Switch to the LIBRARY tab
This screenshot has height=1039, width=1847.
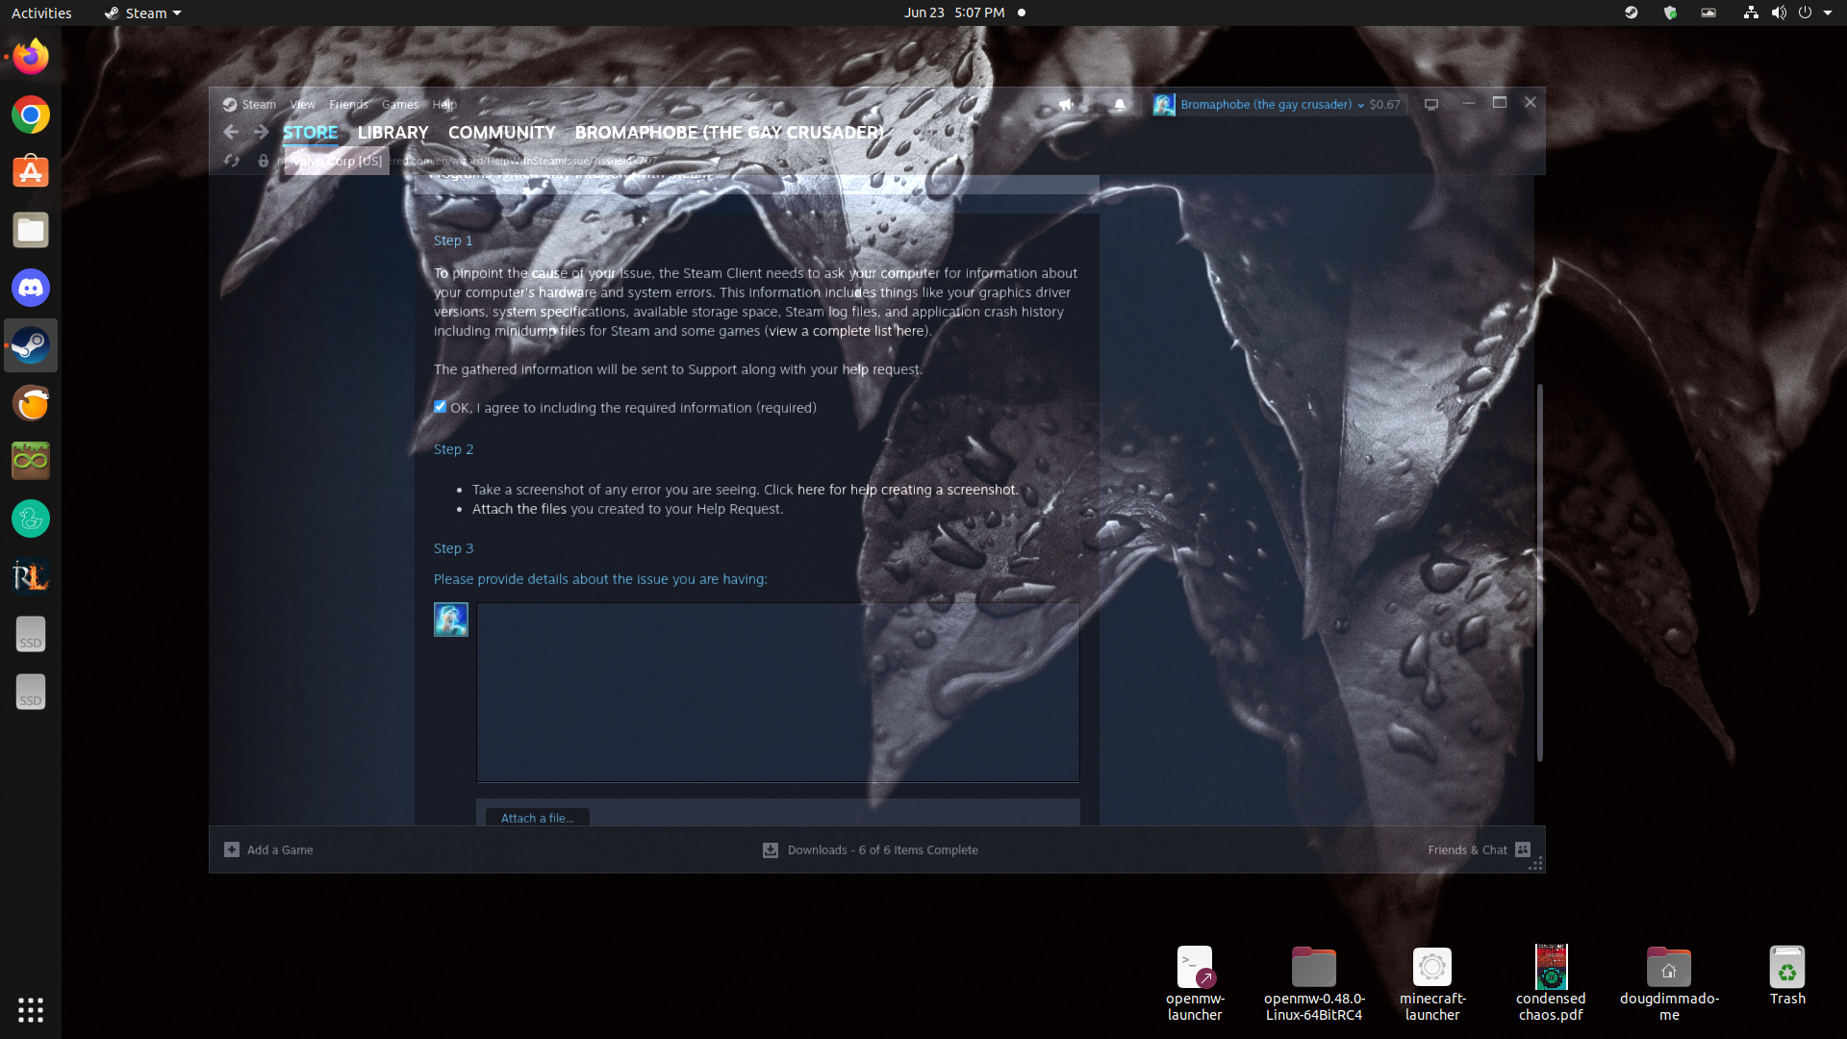pyautogui.click(x=392, y=133)
